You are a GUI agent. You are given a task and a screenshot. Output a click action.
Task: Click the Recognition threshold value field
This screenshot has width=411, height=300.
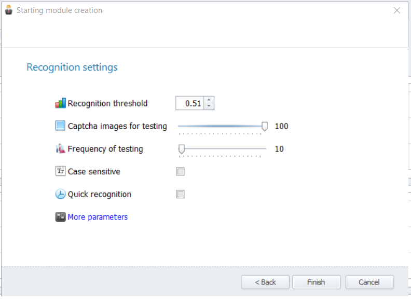(190, 103)
